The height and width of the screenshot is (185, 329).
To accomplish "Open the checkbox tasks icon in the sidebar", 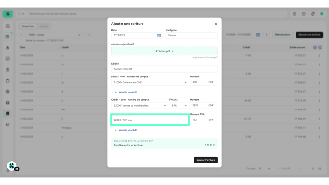I will pos(8,59).
